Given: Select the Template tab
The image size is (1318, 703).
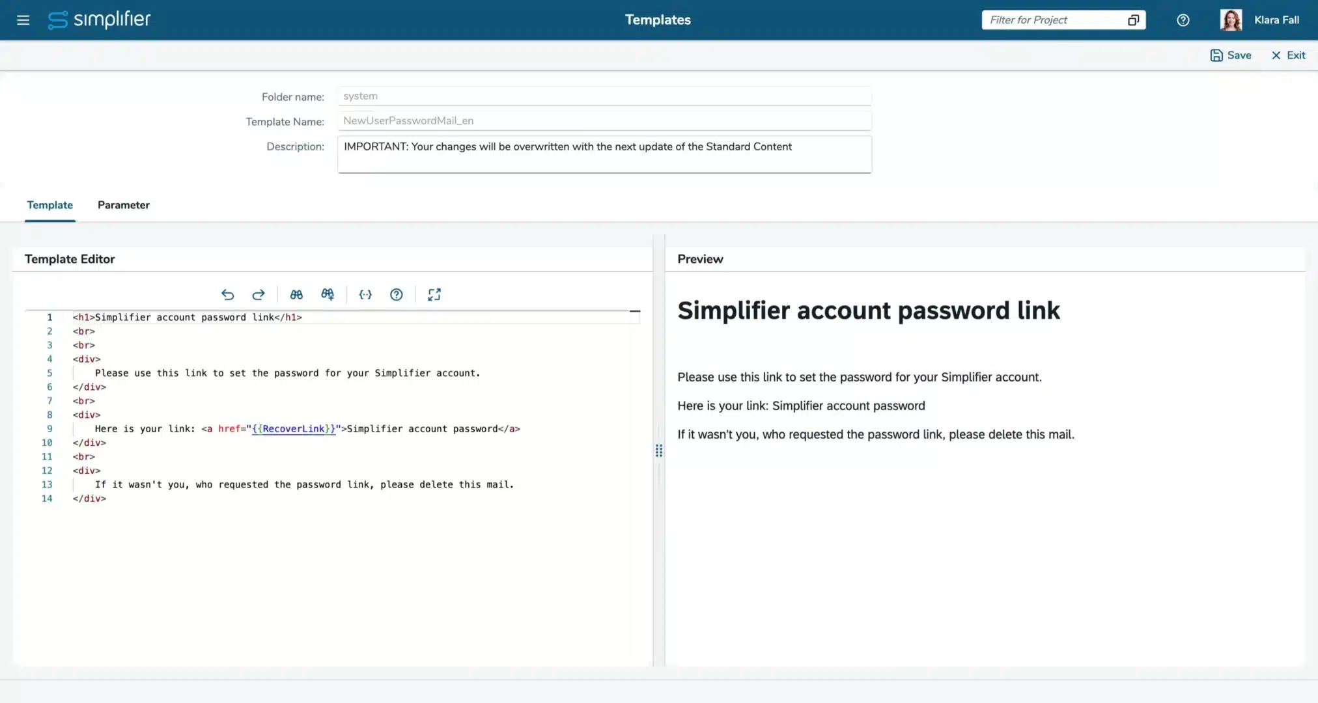Looking at the screenshot, I should [x=49, y=205].
